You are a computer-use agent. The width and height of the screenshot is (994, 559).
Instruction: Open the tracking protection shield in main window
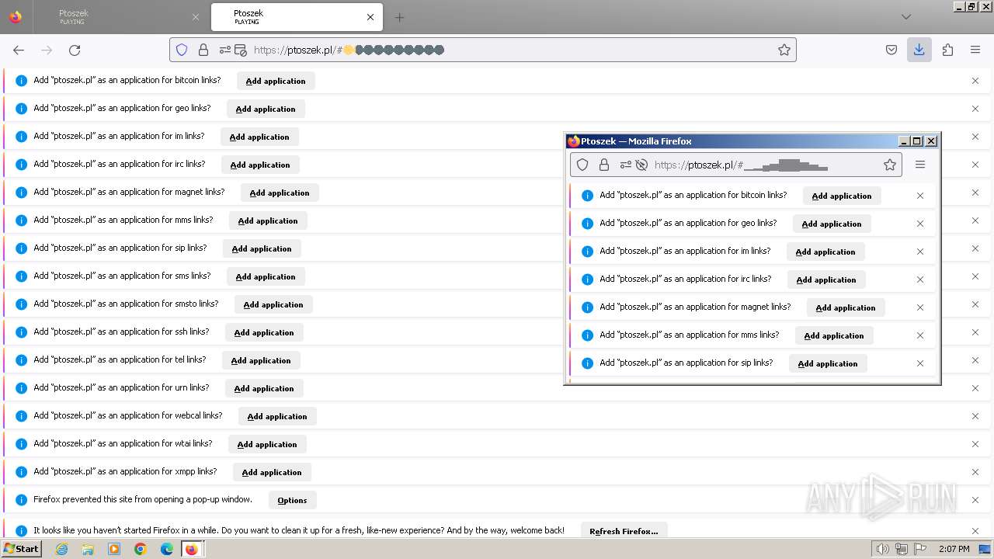point(182,50)
